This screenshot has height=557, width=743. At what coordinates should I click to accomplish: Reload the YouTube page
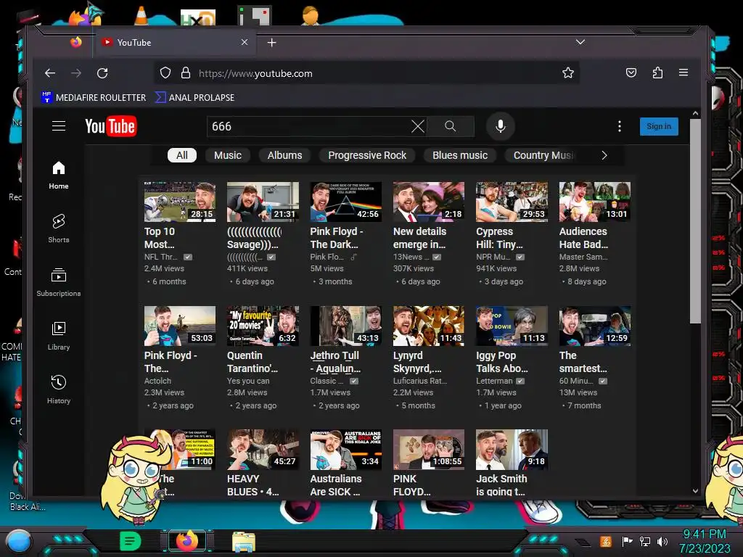click(x=102, y=73)
